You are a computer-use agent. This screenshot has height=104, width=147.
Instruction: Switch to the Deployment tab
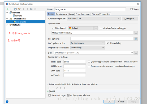point(62,14)
